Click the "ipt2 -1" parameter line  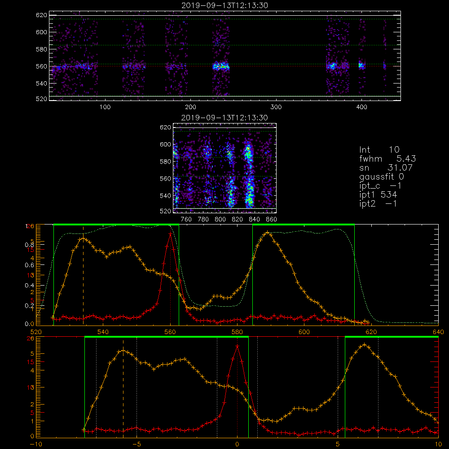click(378, 204)
